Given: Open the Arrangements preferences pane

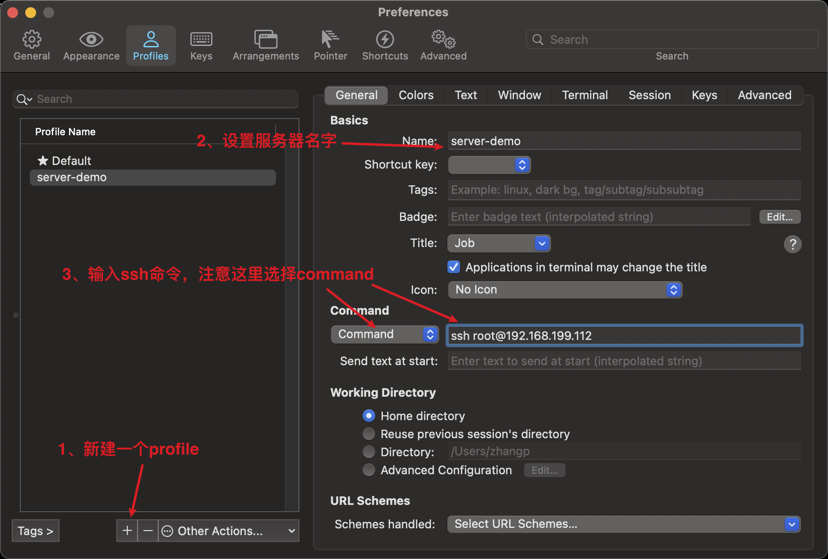Looking at the screenshot, I should click(265, 45).
